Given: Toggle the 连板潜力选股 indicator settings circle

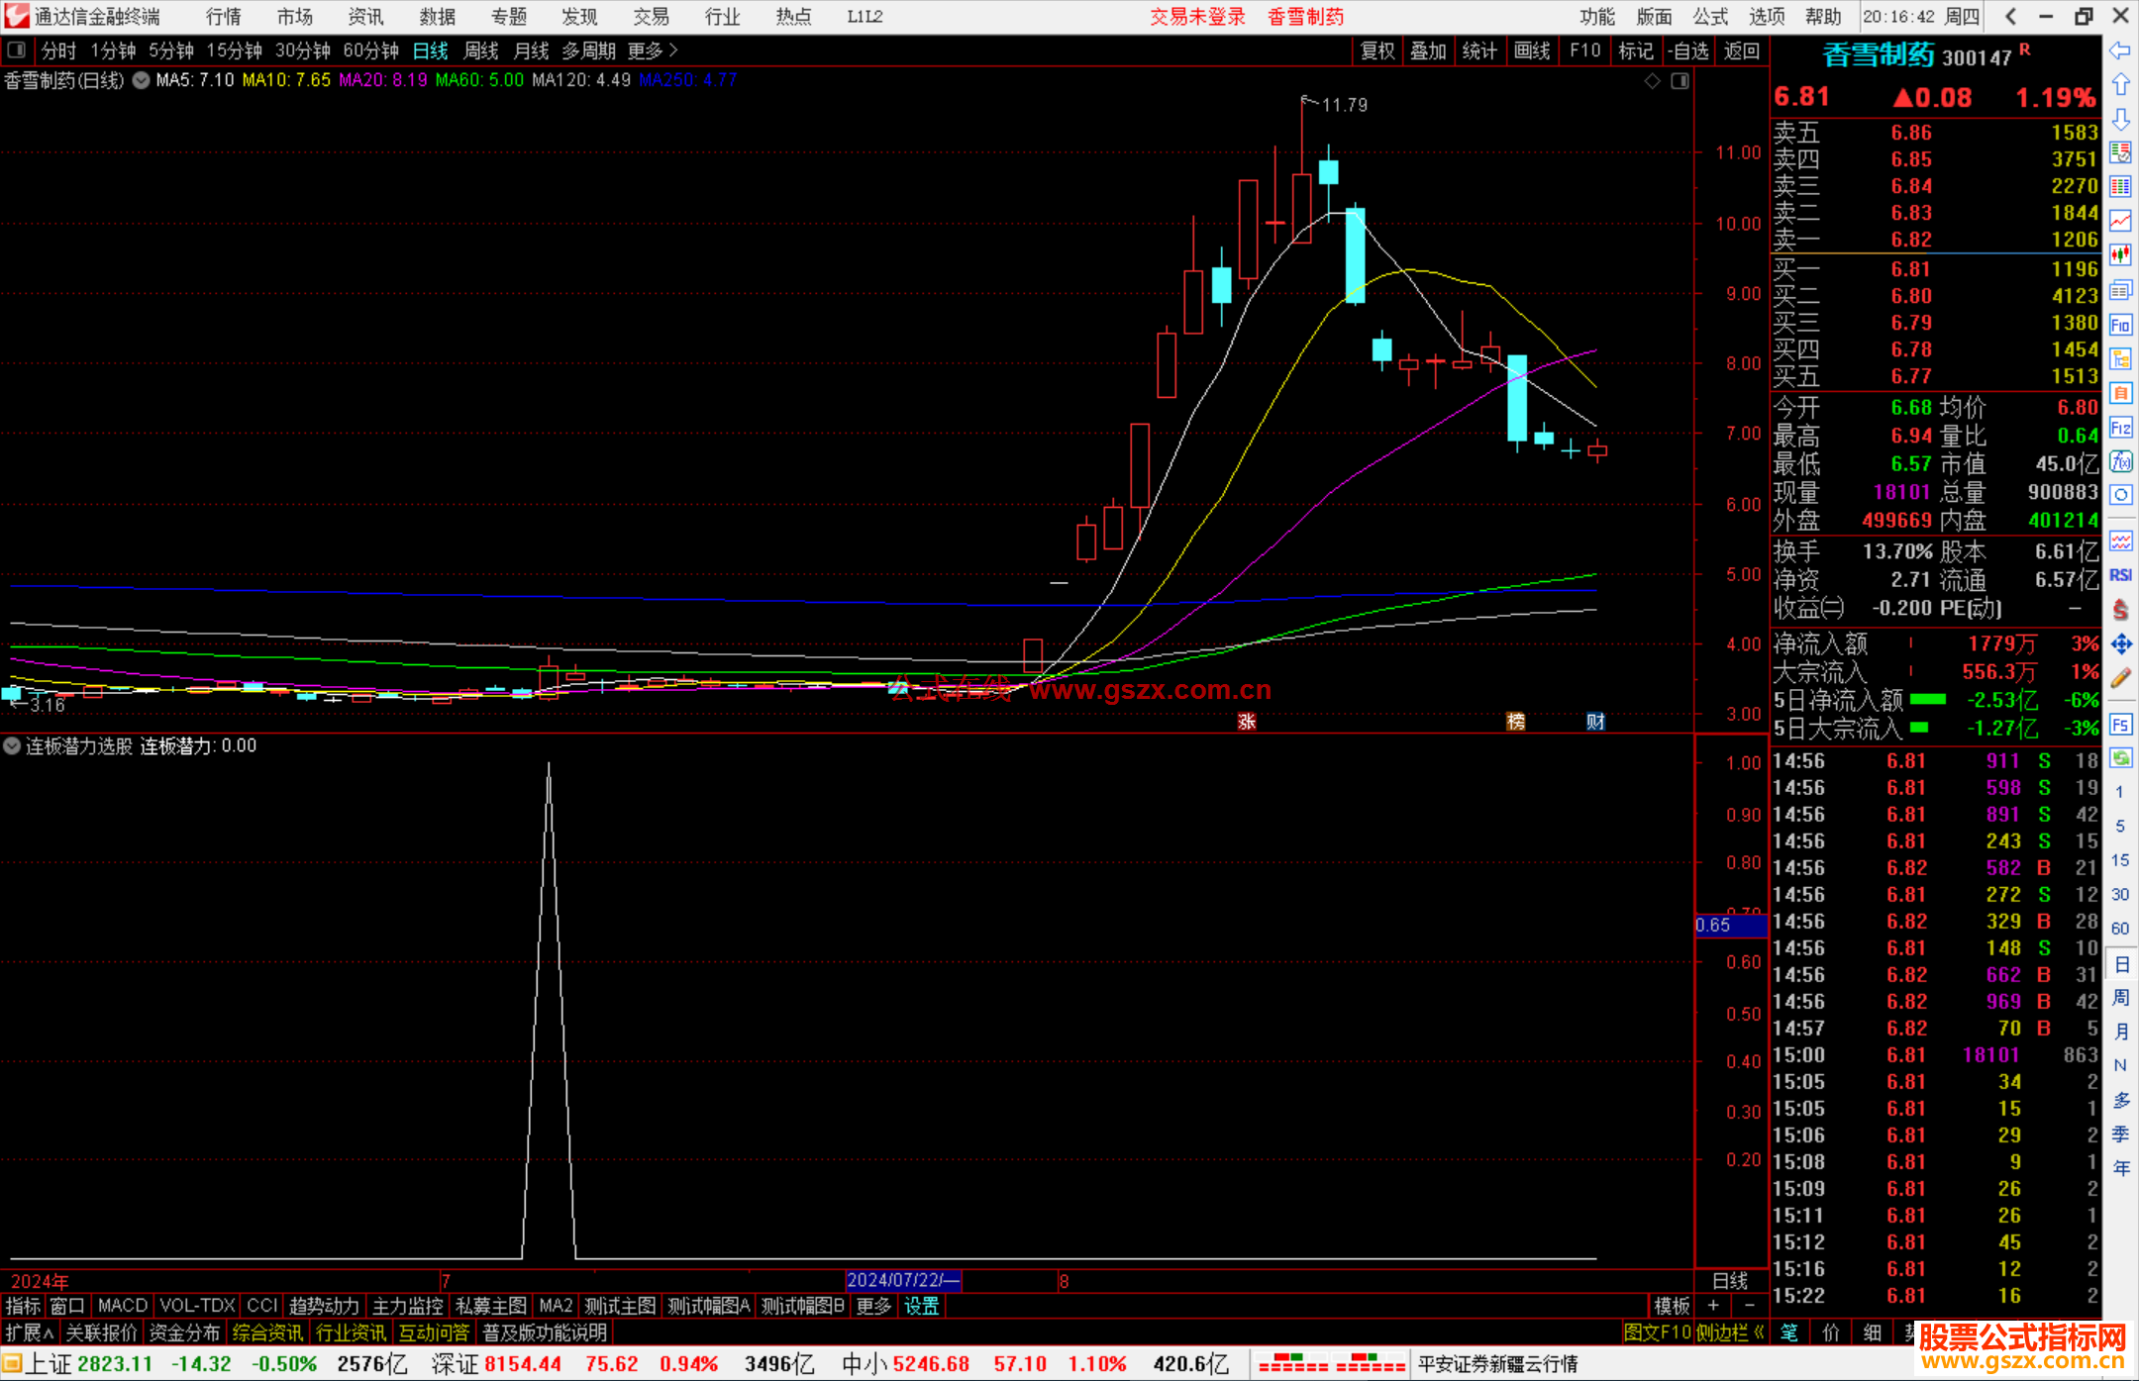Looking at the screenshot, I should [x=12, y=745].
